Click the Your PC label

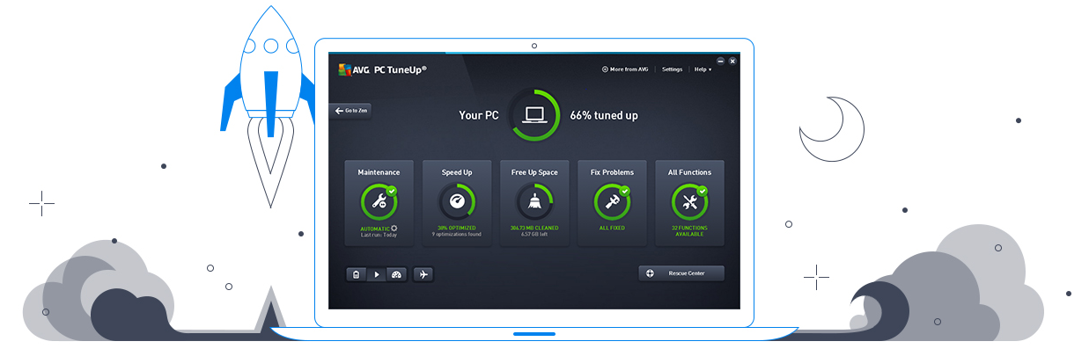(x=479, y=115)
